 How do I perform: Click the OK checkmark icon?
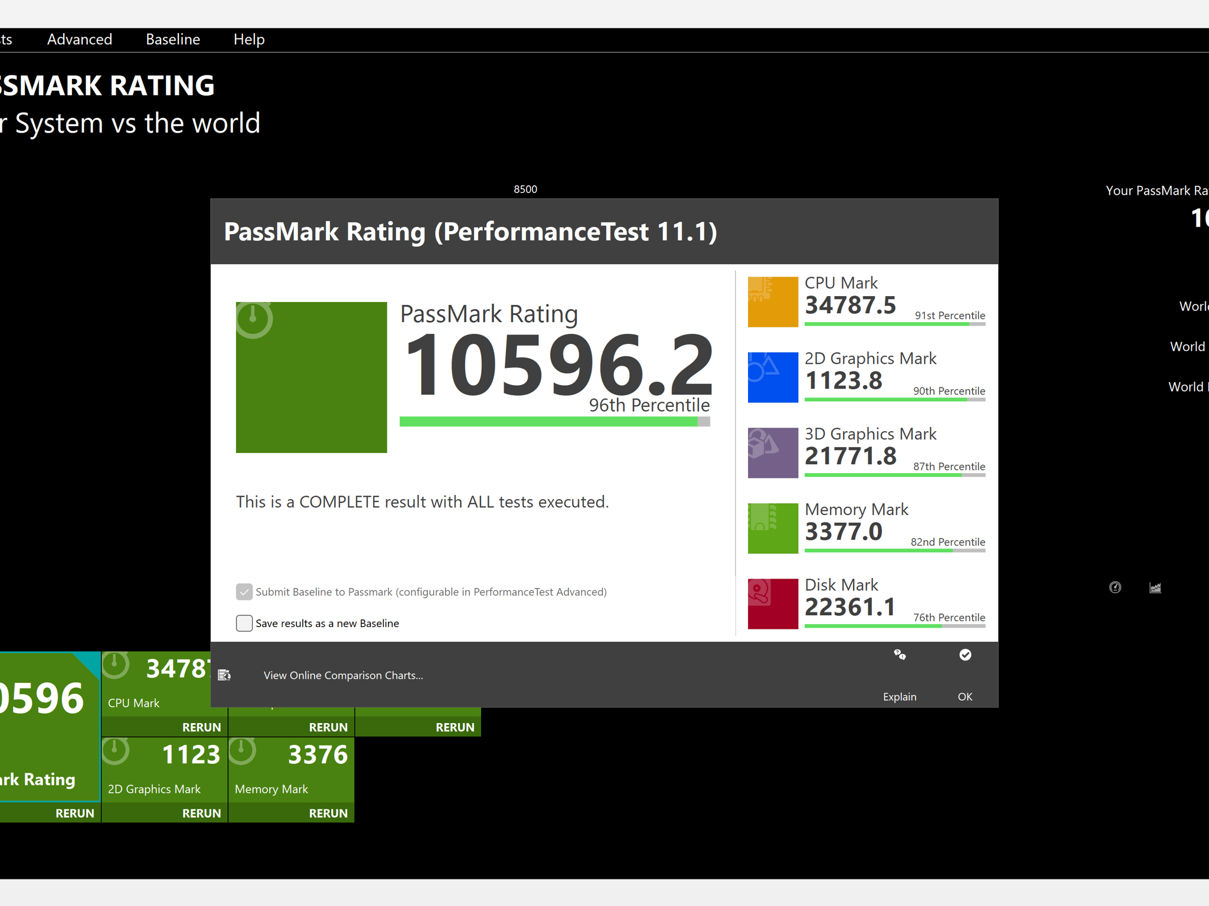(965, 655)
